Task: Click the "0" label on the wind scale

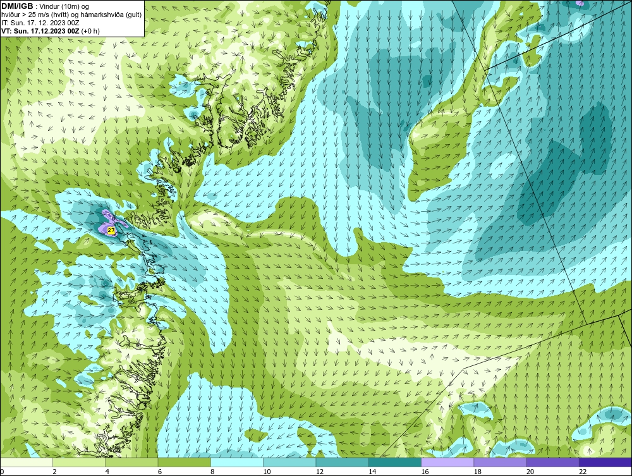Action: (x=2, y=472)
